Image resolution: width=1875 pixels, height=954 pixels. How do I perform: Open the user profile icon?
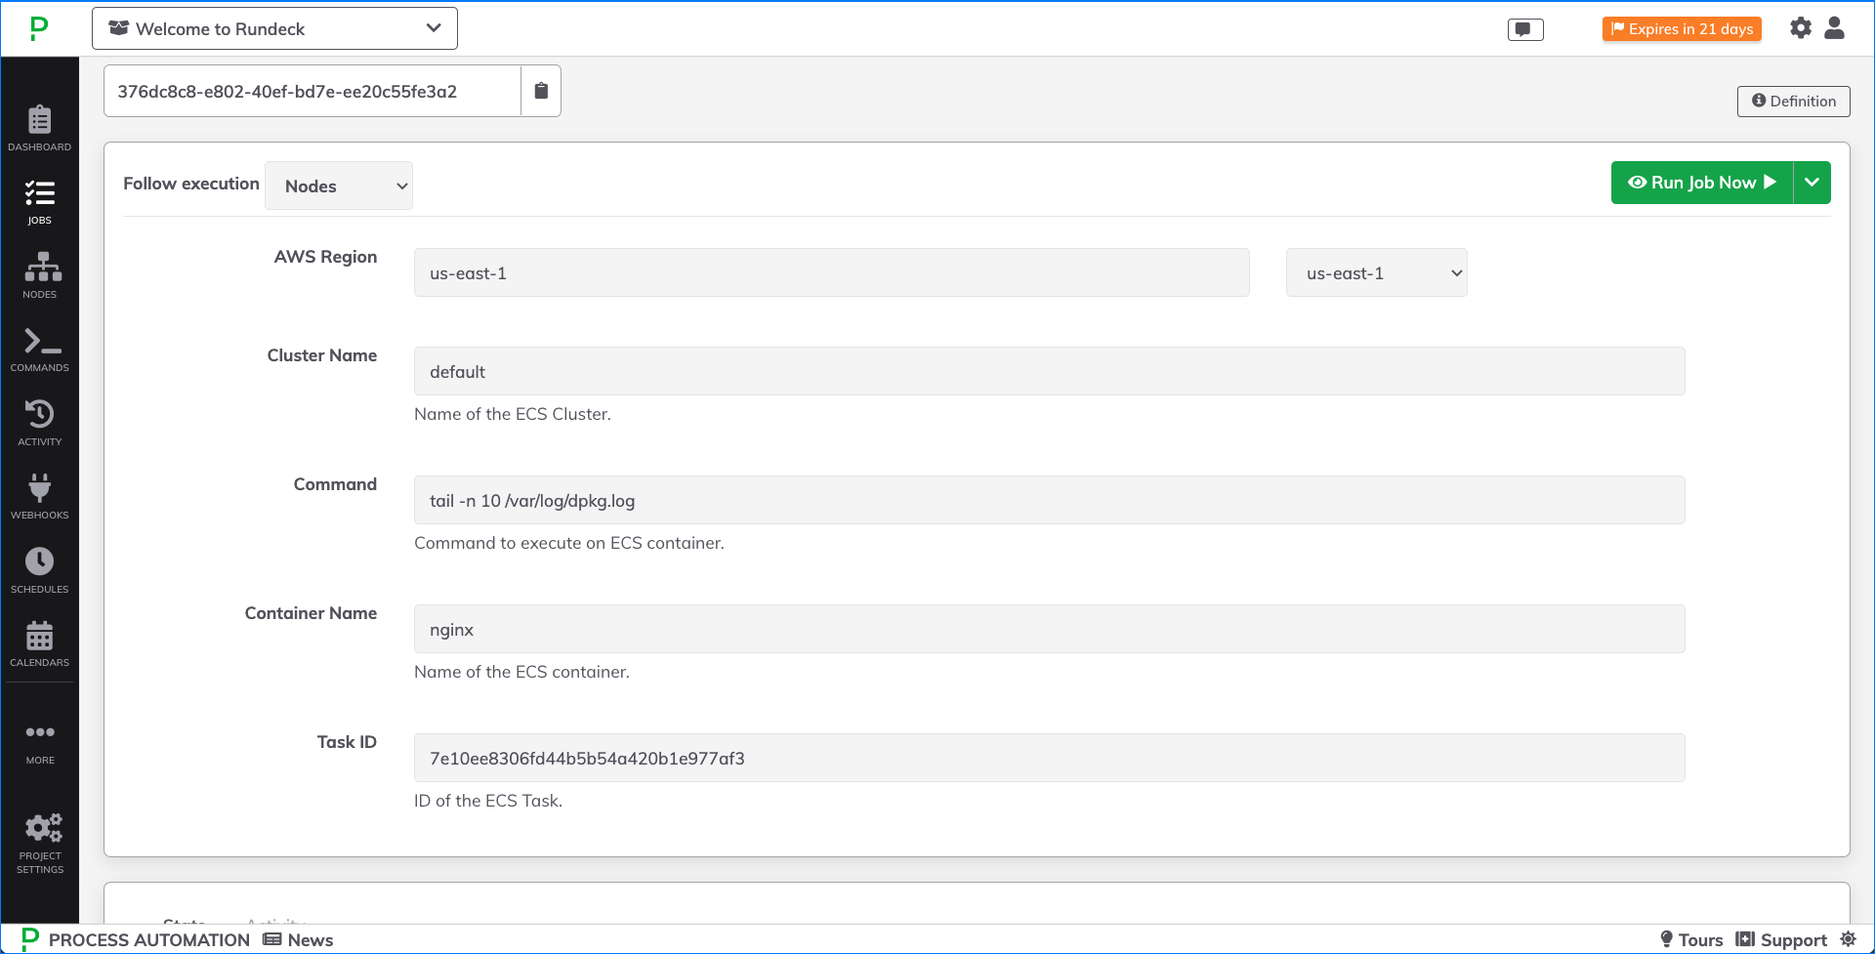(1834, 28)
